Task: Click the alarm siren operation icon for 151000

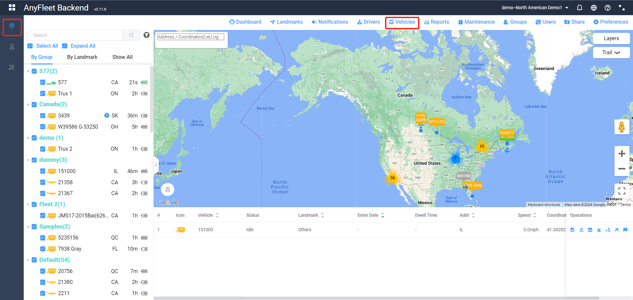Action: 599,230
